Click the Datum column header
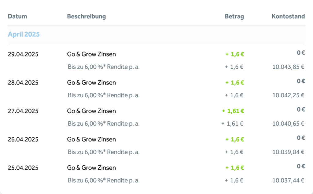The height and width of the screenshot is (194, 313). click(17, 16)
